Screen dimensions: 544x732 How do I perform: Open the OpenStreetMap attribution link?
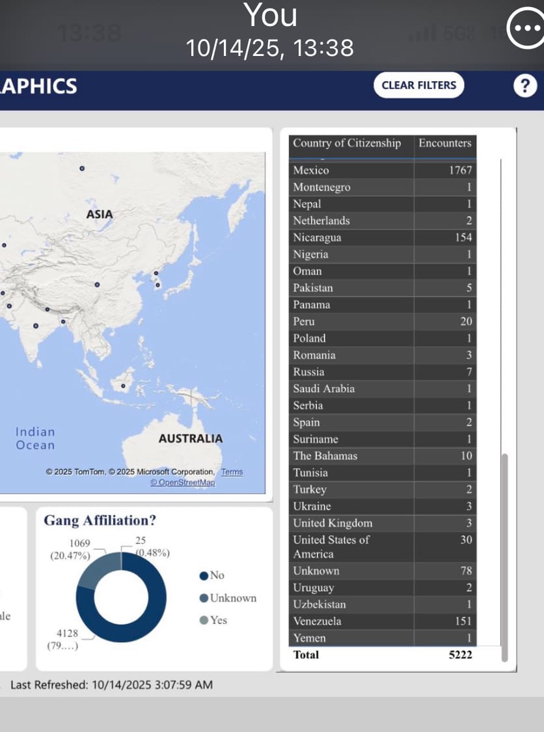click(182, 482)
